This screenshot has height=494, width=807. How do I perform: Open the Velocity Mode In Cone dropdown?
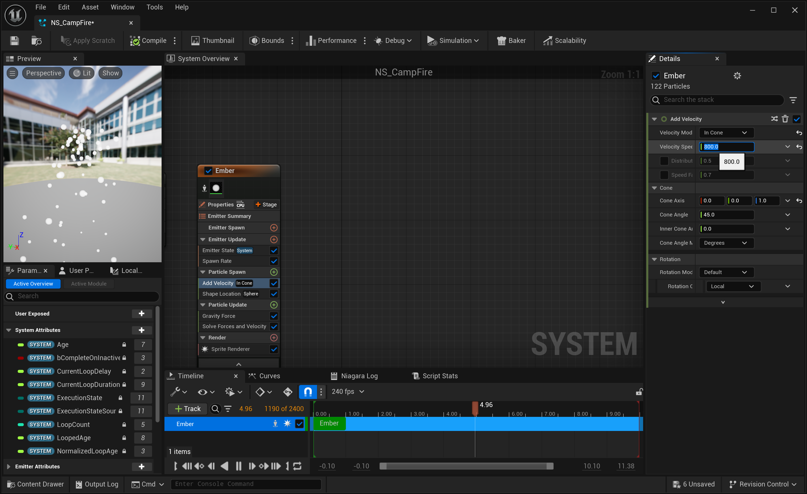tap(726, 133)
